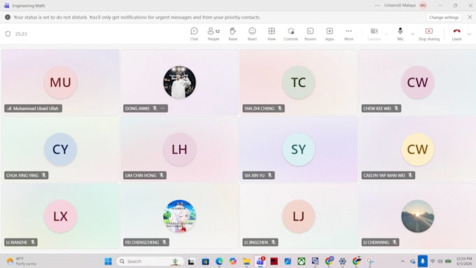Expand the Leave options arrow
Image resolution: width=476 pixels, height=268 pixels.
click(x=469, y=34)
